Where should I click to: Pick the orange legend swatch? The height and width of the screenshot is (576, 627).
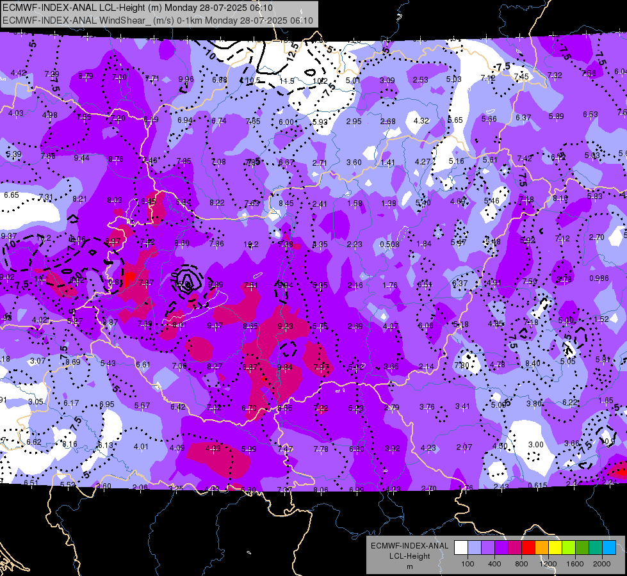coord(541,548)
